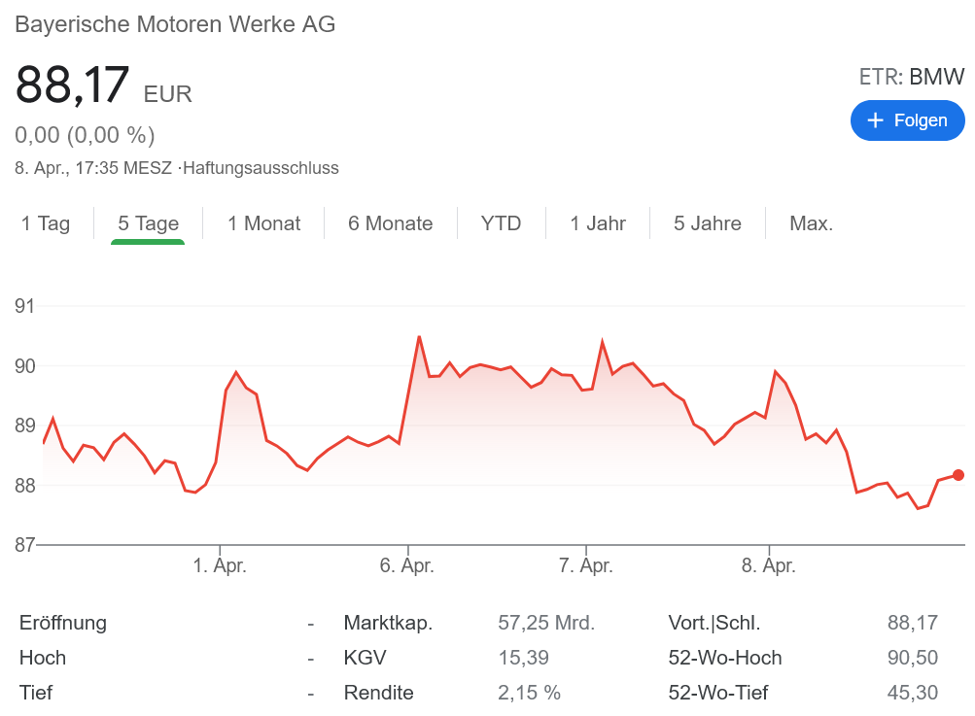The image size is (975, 716).
Task: Select the 6 Monate chart view
Action: coord(389,222)
